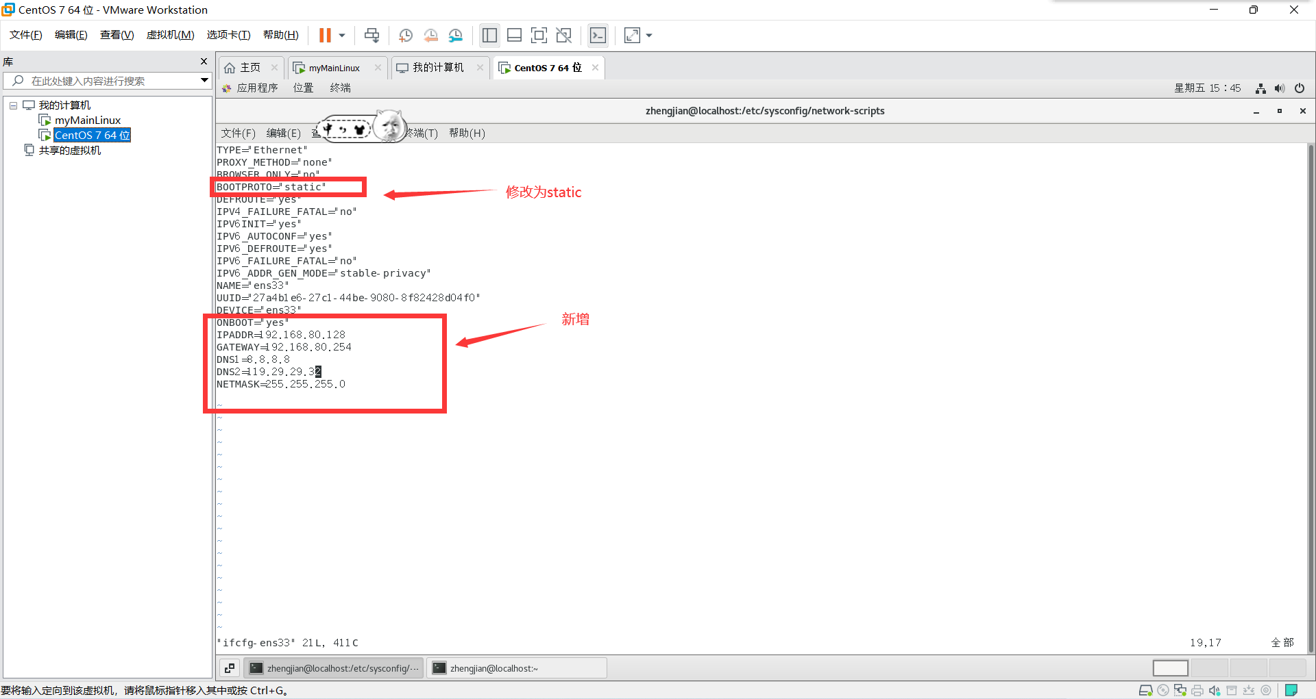Click the NETMASK=255.255.255.0 line

click(281, 384)
